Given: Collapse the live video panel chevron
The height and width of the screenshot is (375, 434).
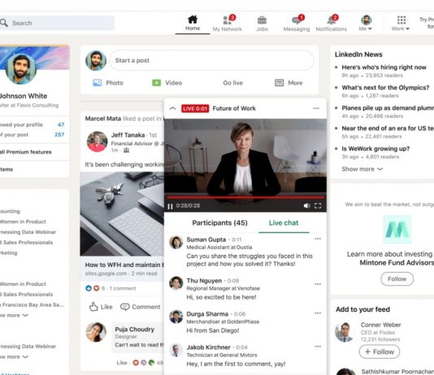Looking at the screenshot, I should pos(173,108).
